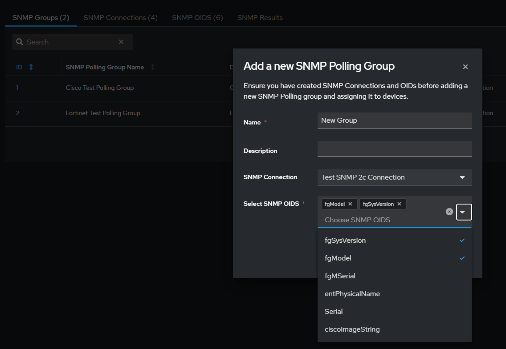Click the fgSysVersion chip label

[x=378, y=204]
